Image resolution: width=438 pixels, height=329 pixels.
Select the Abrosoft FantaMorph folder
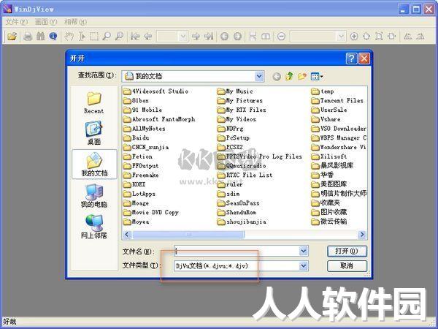coord(159,119)
